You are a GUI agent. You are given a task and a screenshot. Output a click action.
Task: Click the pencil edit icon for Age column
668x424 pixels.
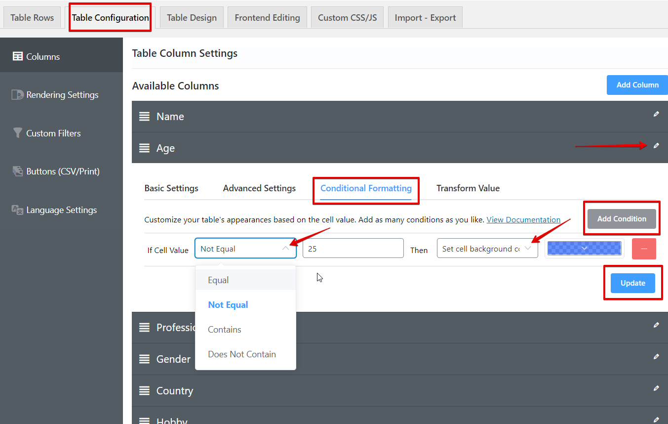(656, 146)
